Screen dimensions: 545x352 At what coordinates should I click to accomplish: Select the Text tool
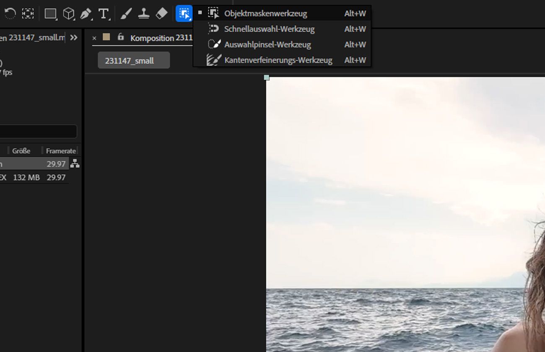[104, 14]
